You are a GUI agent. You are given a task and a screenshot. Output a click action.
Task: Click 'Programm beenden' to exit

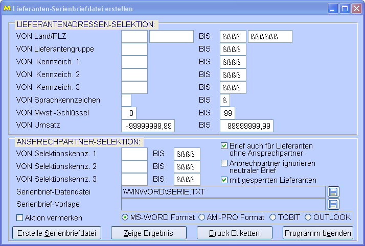coord(318,233)
